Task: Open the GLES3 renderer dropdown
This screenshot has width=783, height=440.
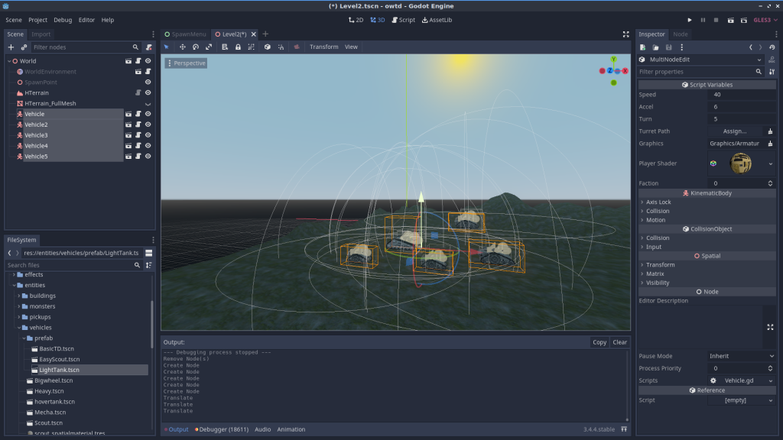Action: coord(765,20)
